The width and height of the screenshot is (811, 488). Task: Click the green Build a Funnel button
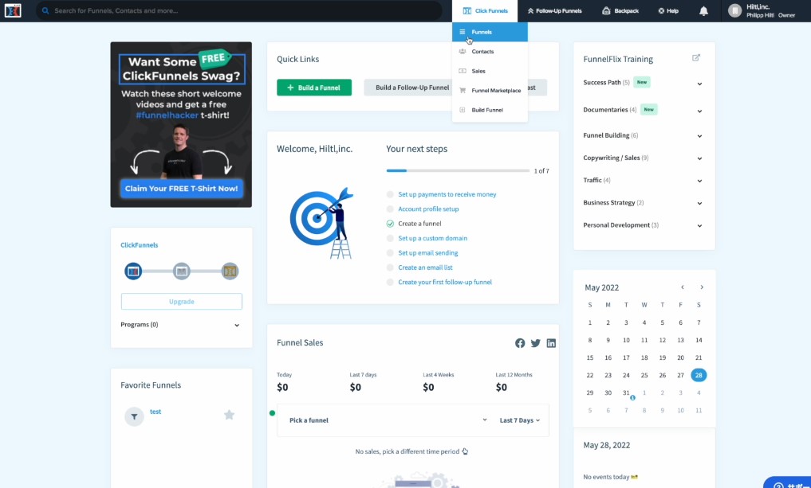pos(314,88)
